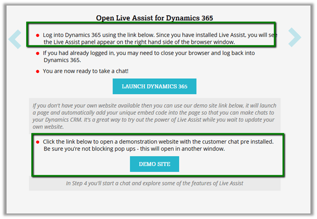Click the LAUNCH DYNAMICS 365 button
This screenshot has height=219, width=317.
pos(154,86)
